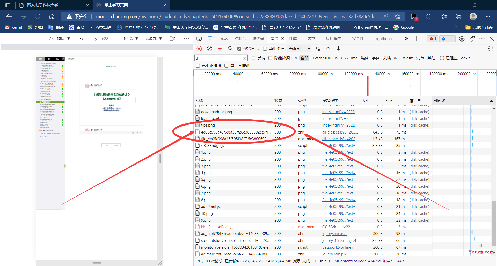The width and height of the screenshot is (497, 266).
Task: Open the device throttling 无限制 dropdown
Action: coord(154,39)
